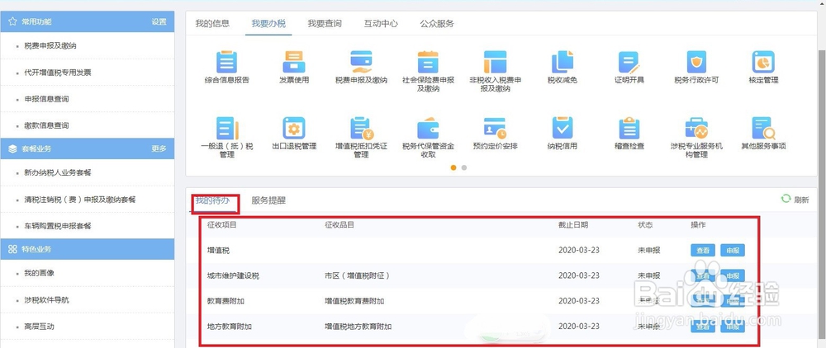Open sidebar item 我的画像
This screenshot has height=348, width=826.
tap(39, 273)
